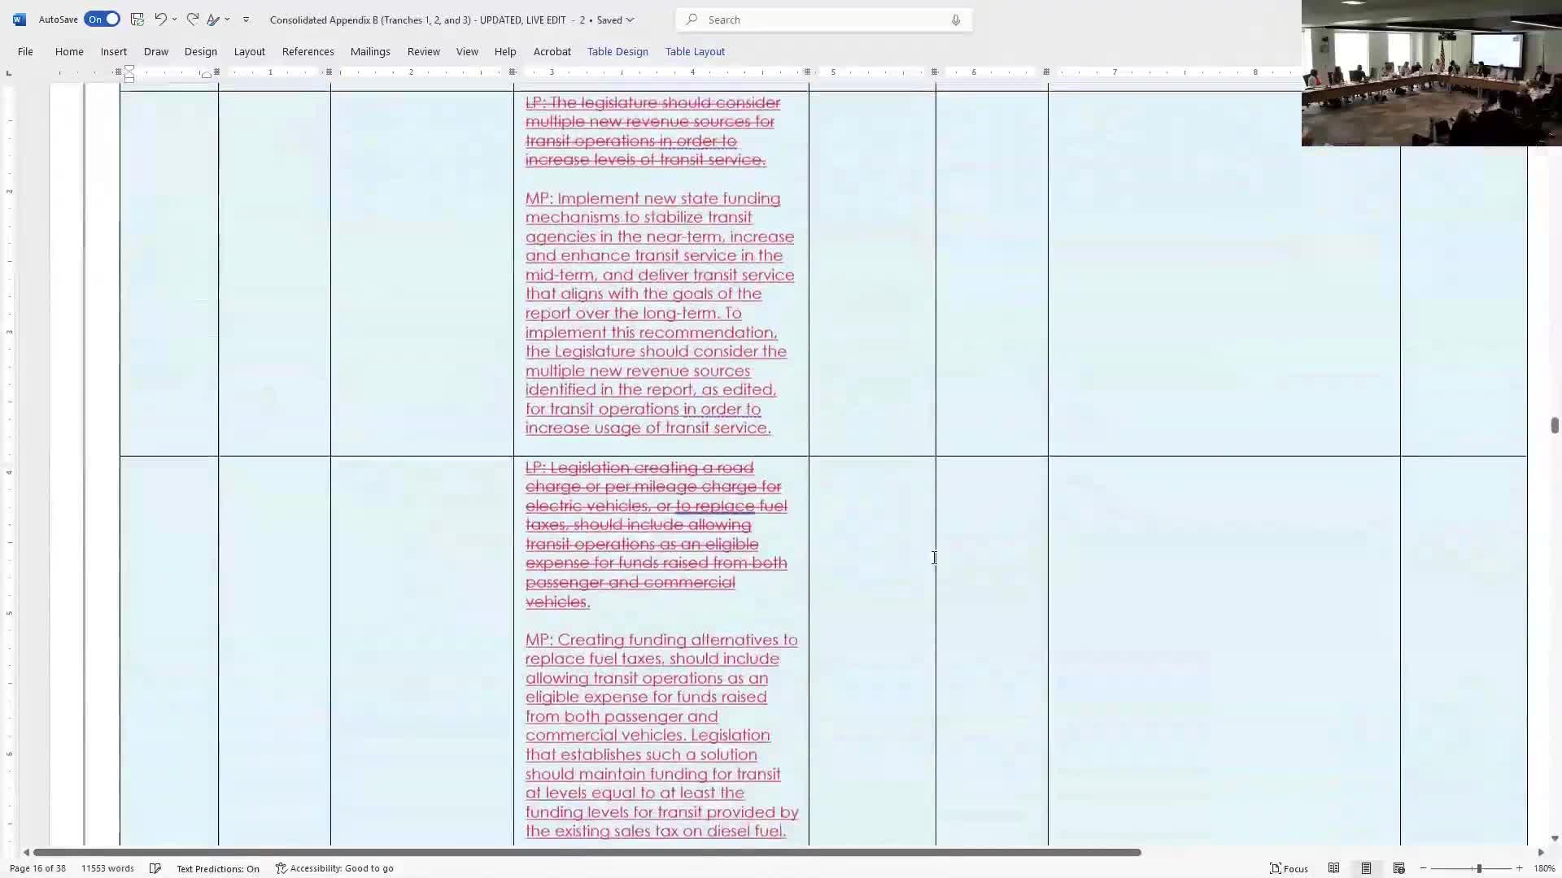
Task: Click the microphone dictate icon in search
Action: tap(956, 20)
